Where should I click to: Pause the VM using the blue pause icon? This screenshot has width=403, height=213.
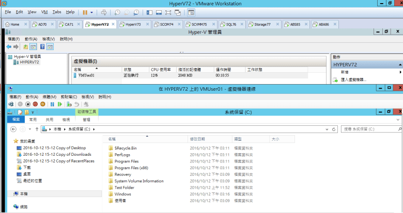[x=52, y=104]
